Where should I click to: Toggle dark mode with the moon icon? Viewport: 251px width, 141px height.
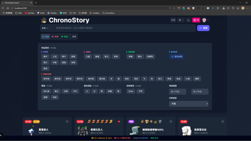189,20
